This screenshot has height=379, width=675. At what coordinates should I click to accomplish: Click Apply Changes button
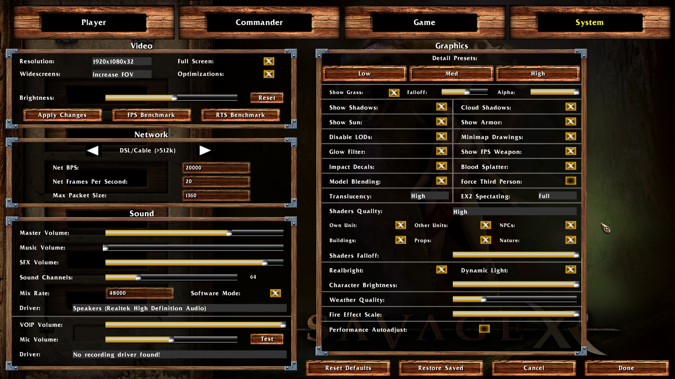pyautogui.click(x=62, y=115)
